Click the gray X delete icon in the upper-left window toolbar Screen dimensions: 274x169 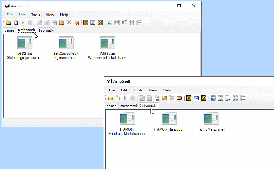[69, 22]
